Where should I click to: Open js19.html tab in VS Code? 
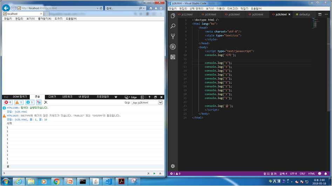click(211, 14)
